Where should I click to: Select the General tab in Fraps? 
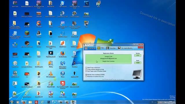click(90, 48)
